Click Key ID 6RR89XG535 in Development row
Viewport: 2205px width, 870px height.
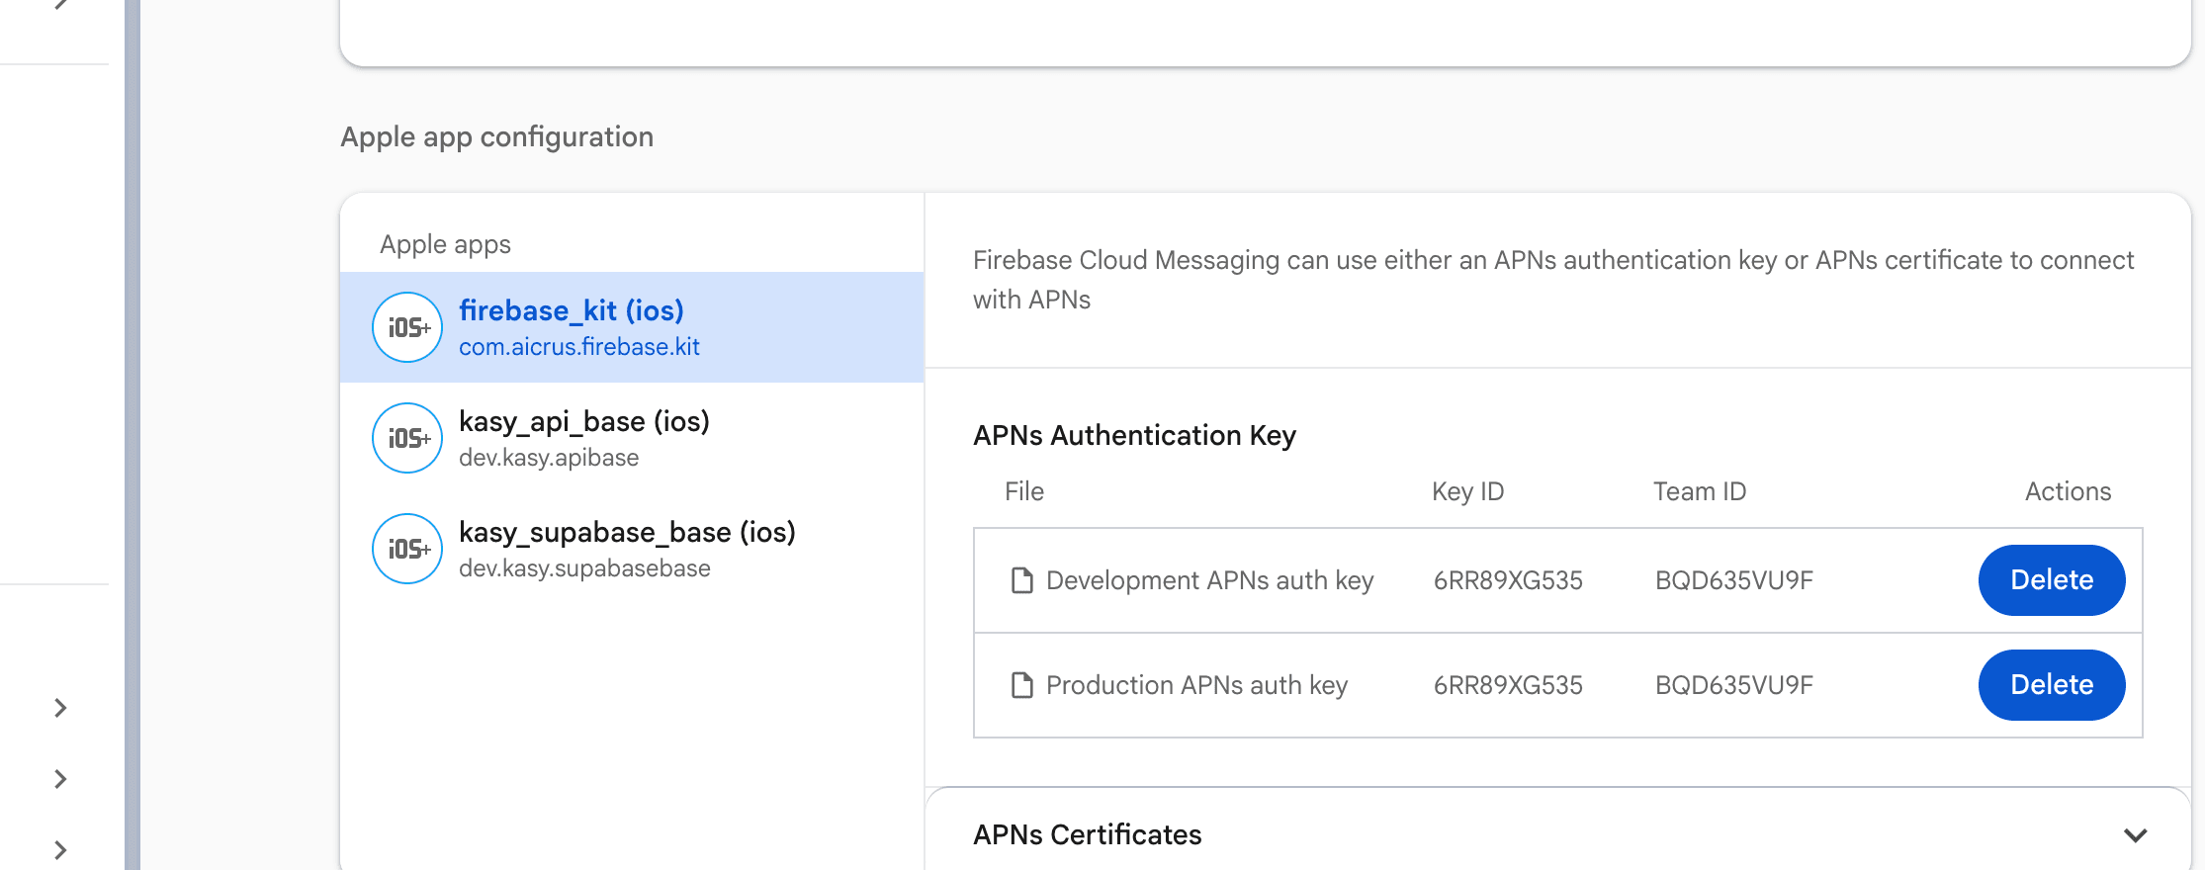(x=1508, y=580)
